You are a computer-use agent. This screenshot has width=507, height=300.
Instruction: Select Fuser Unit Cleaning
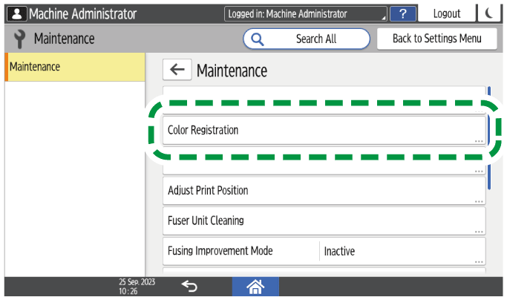pyautogui.click(x=324, y=221)
